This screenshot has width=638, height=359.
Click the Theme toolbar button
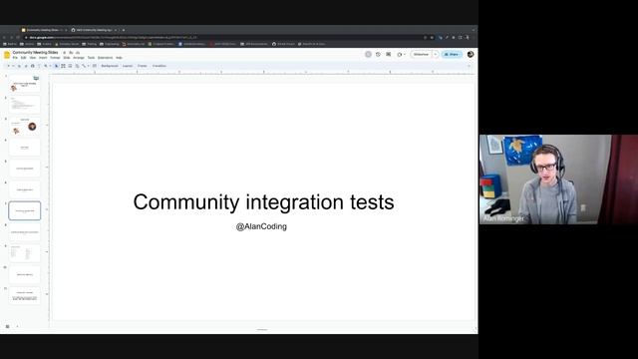tap(142, 66)
